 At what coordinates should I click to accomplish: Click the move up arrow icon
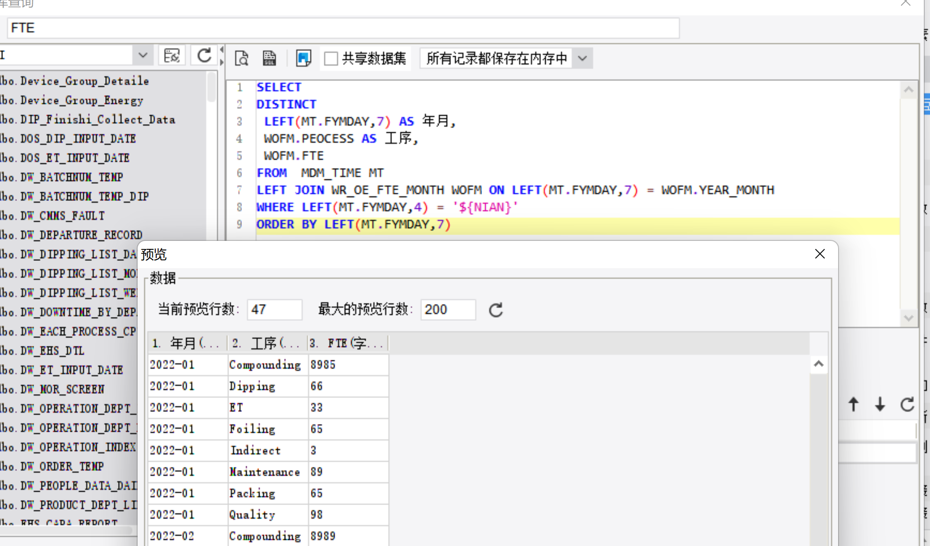[x=853, y=405]
